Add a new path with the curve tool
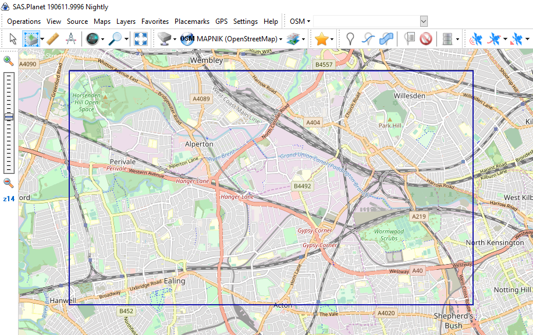This screenshot has height=335, width=533. point(368,39)
